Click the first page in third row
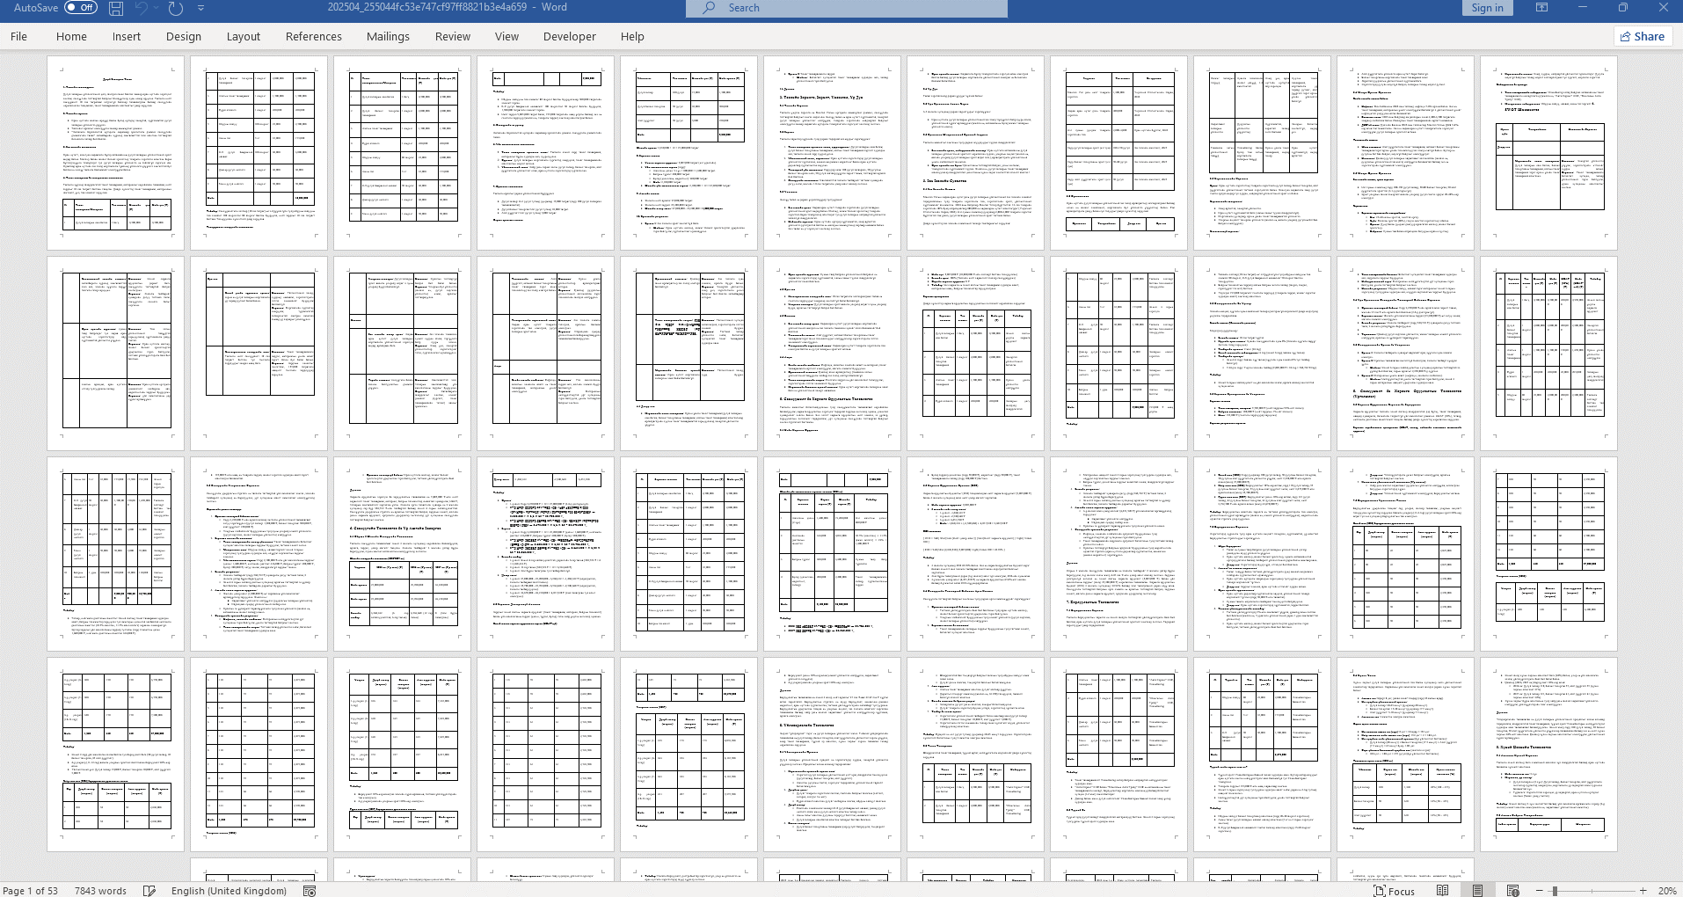The image size is (1683, 897). (116, 554)
